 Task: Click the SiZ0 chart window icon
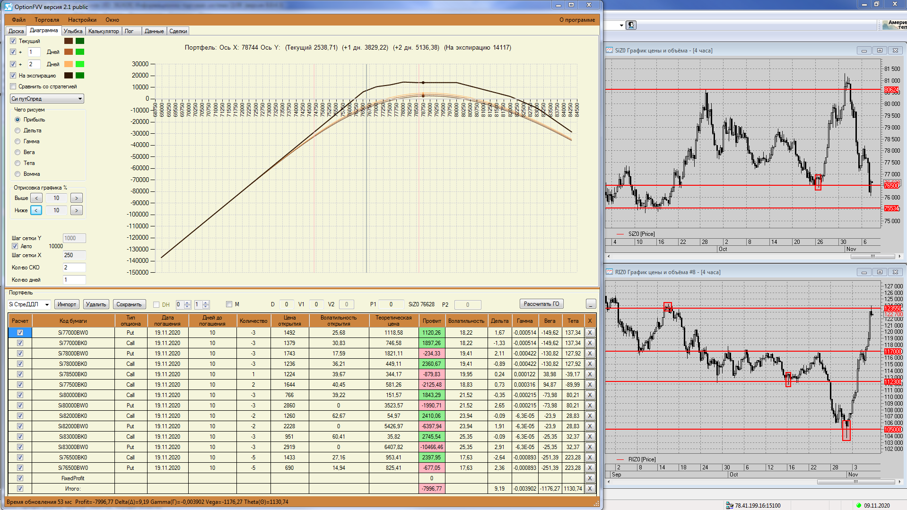tap(609, 51)
